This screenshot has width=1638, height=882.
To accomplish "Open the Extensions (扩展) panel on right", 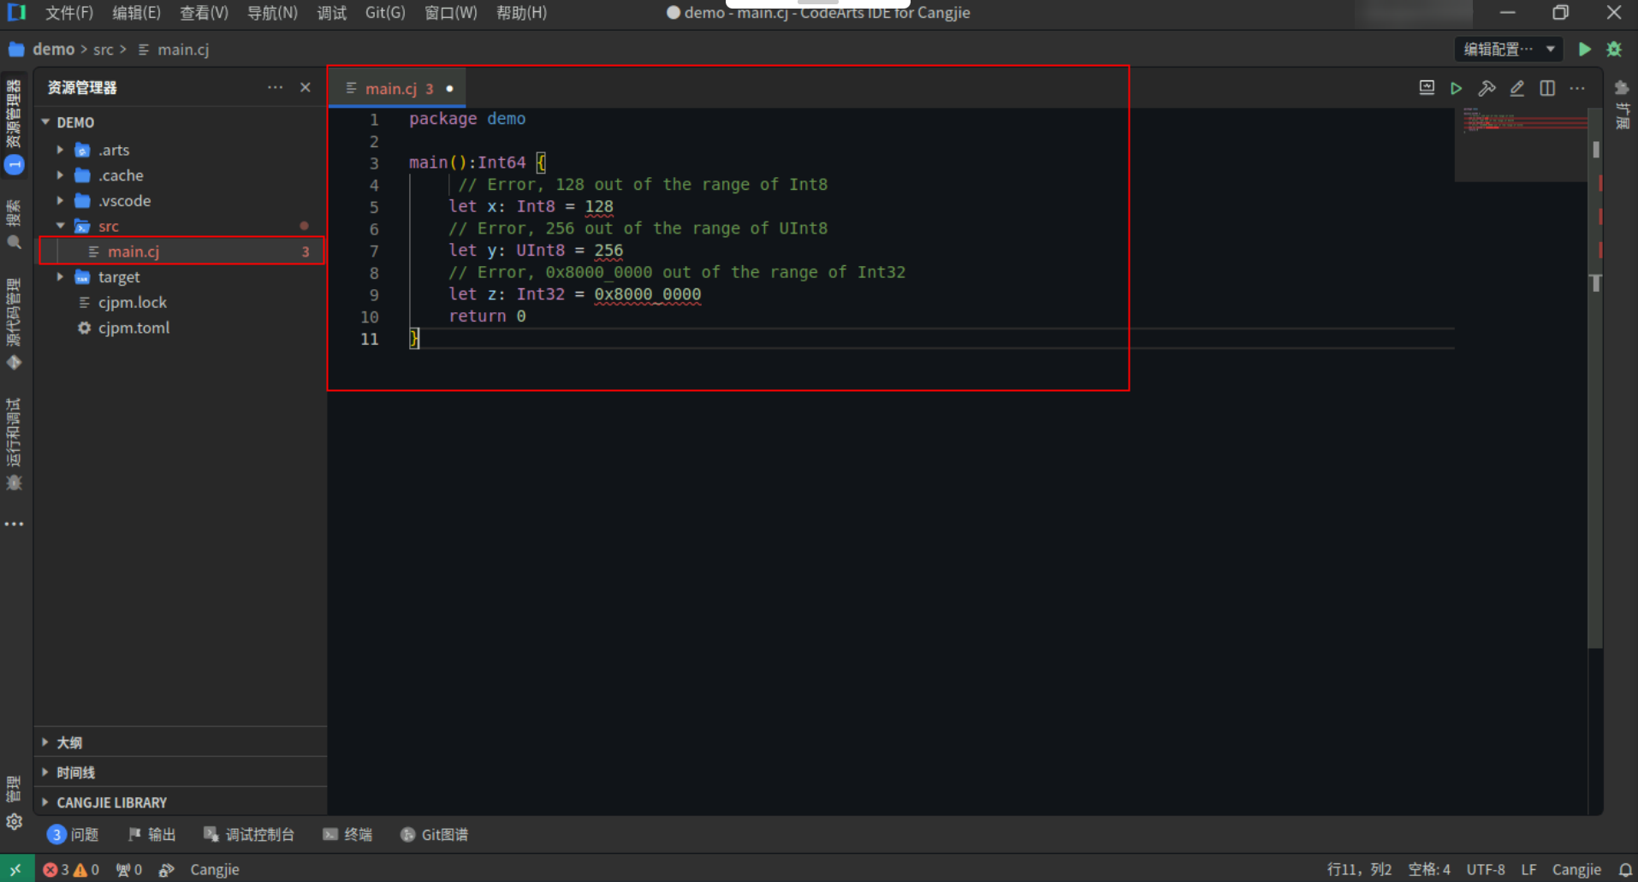I will [x=1622, y=104].
